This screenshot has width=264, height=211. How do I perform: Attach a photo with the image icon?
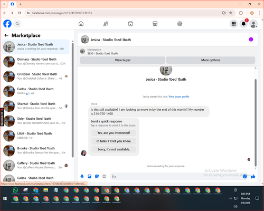point(89,176)
